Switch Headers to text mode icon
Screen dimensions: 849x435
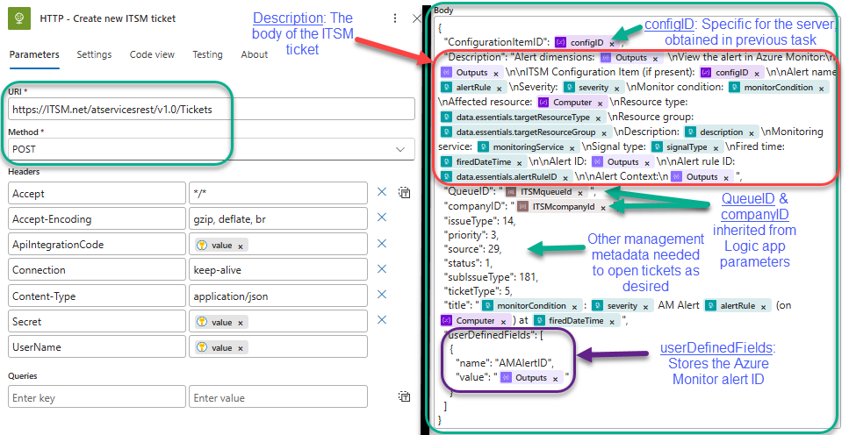(x=404, y=192)
